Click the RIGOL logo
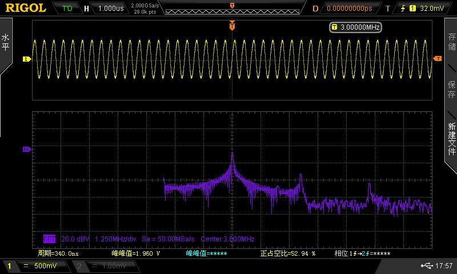Image resolution: width=457 pixels, height=274 pixels. point(26,8)
